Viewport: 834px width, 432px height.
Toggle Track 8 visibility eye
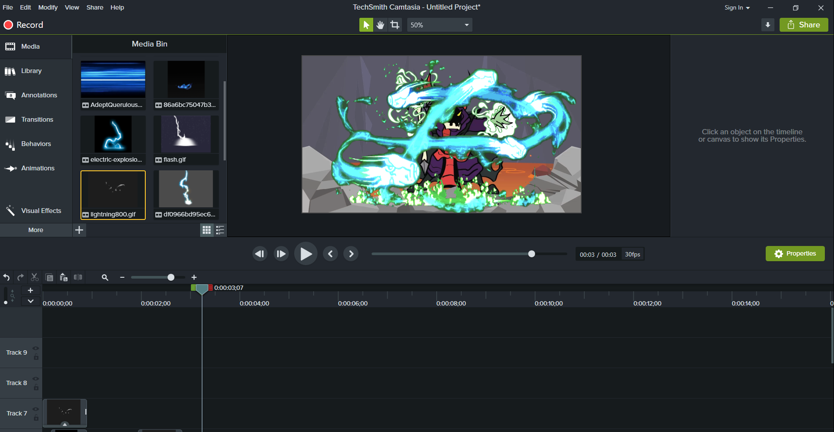click(x=36, y=379)
